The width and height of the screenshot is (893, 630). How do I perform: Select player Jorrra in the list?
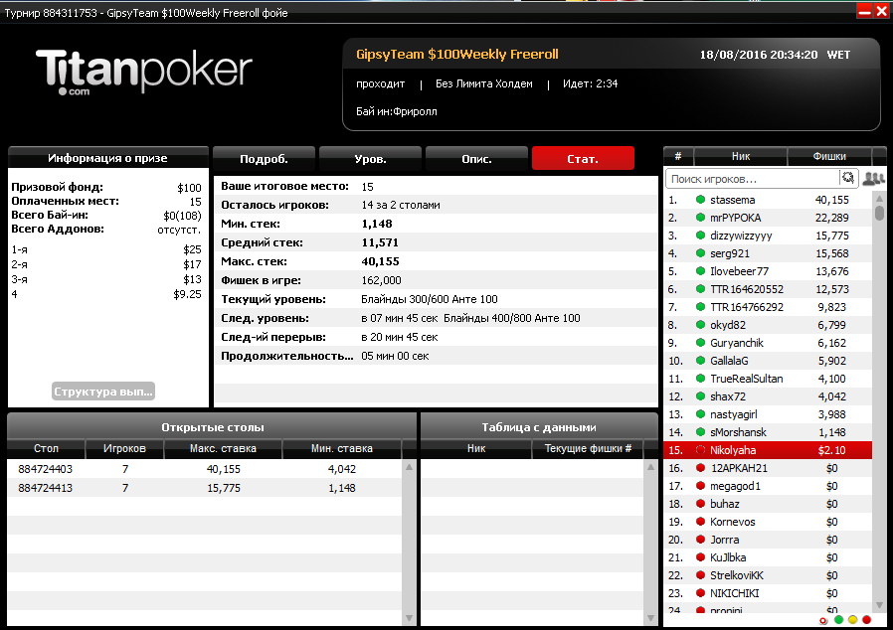(x=768, y=540)
